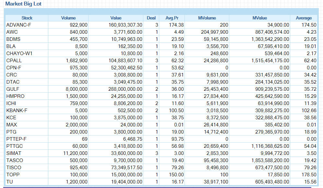This screenshot has height=188, width=323.
Task: Click TU MVolume 38,917,100
Action: click(x=216, y=182)
